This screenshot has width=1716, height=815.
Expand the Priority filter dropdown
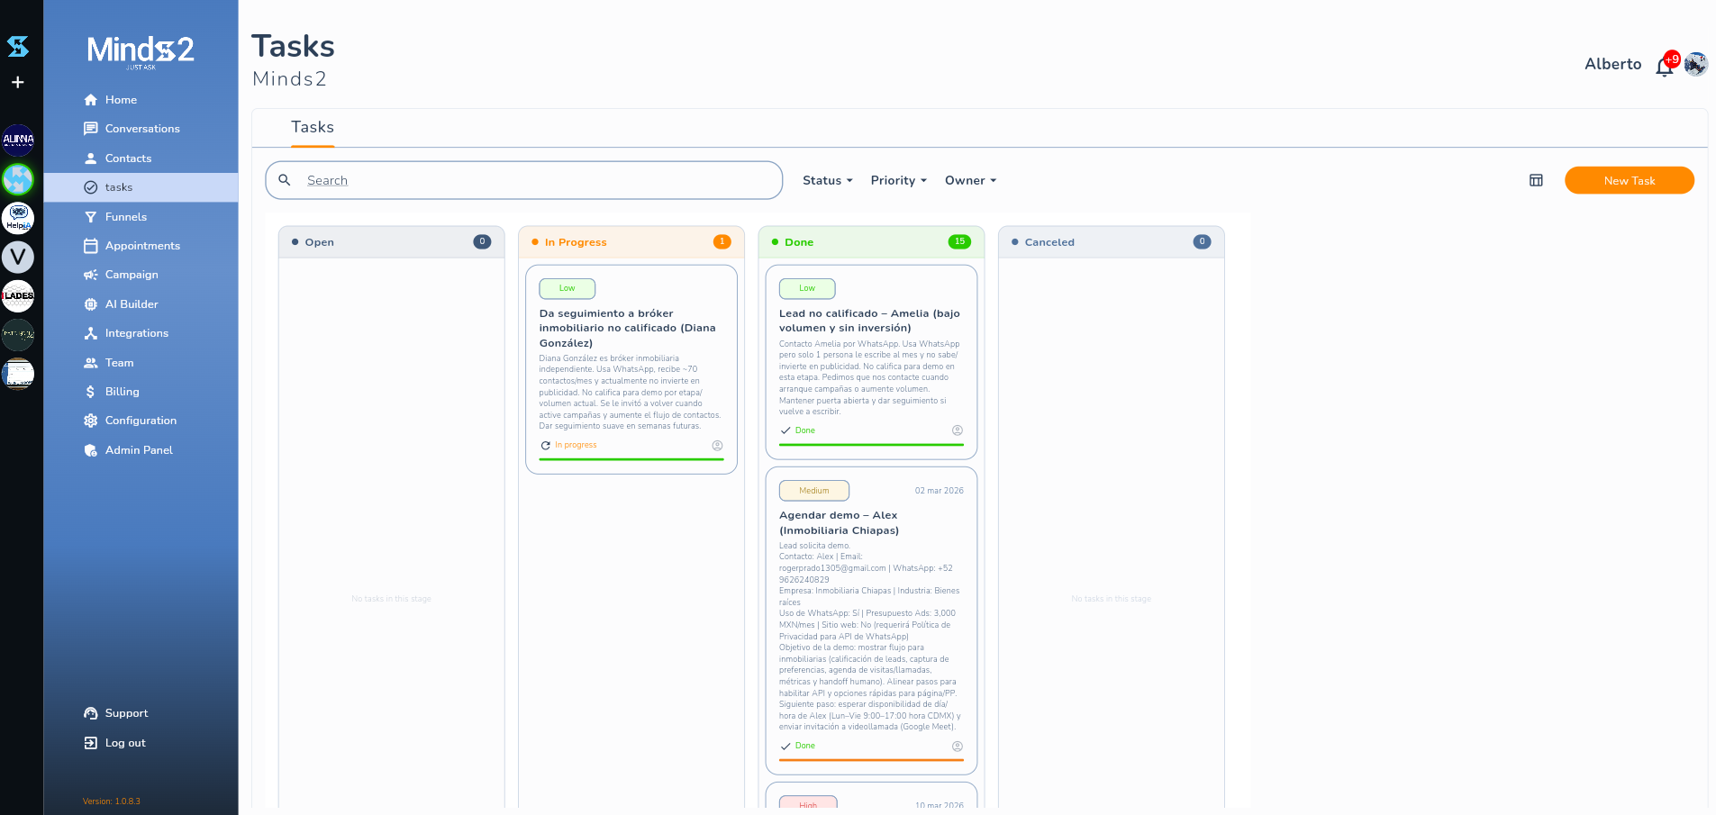click(x=898, y=180)
